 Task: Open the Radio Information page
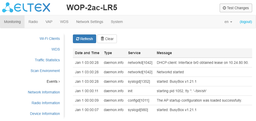click(x=46, y=103)
